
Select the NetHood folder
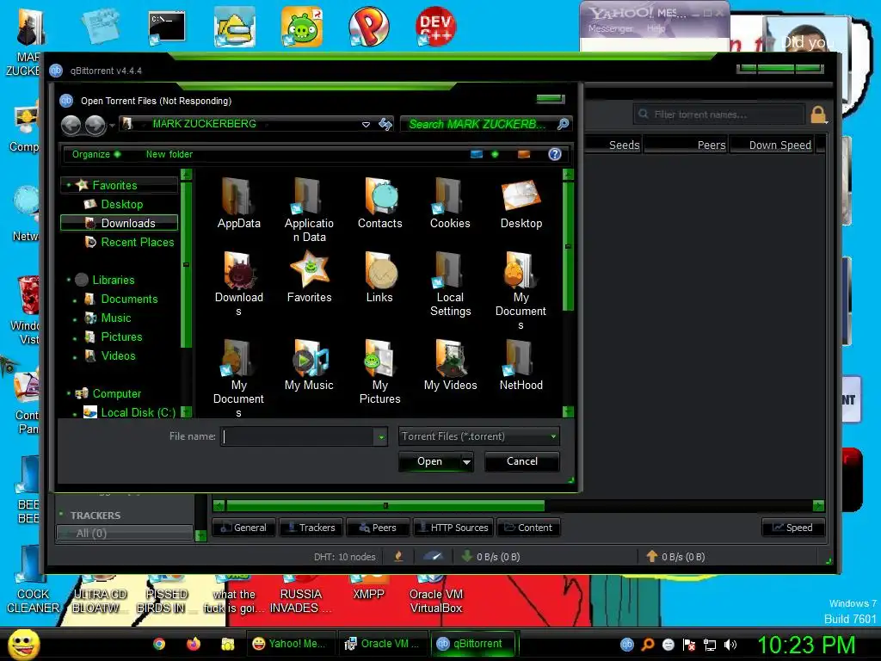click(x=521, y=364)
